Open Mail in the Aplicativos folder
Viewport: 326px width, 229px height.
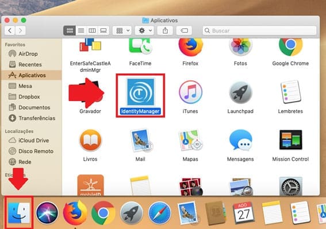pyautogui.click(x=141, y=141)
